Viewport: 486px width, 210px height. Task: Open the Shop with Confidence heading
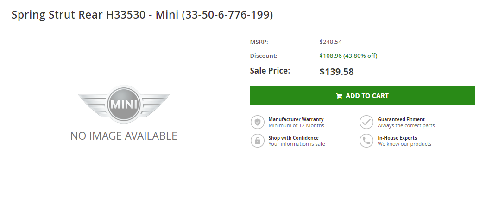pos(293,138)
